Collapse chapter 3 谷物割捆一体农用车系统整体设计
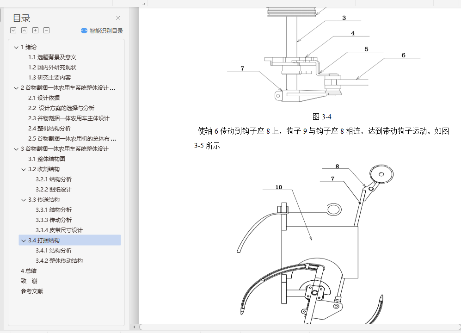 pyautogui.click(x=16, y=149)
